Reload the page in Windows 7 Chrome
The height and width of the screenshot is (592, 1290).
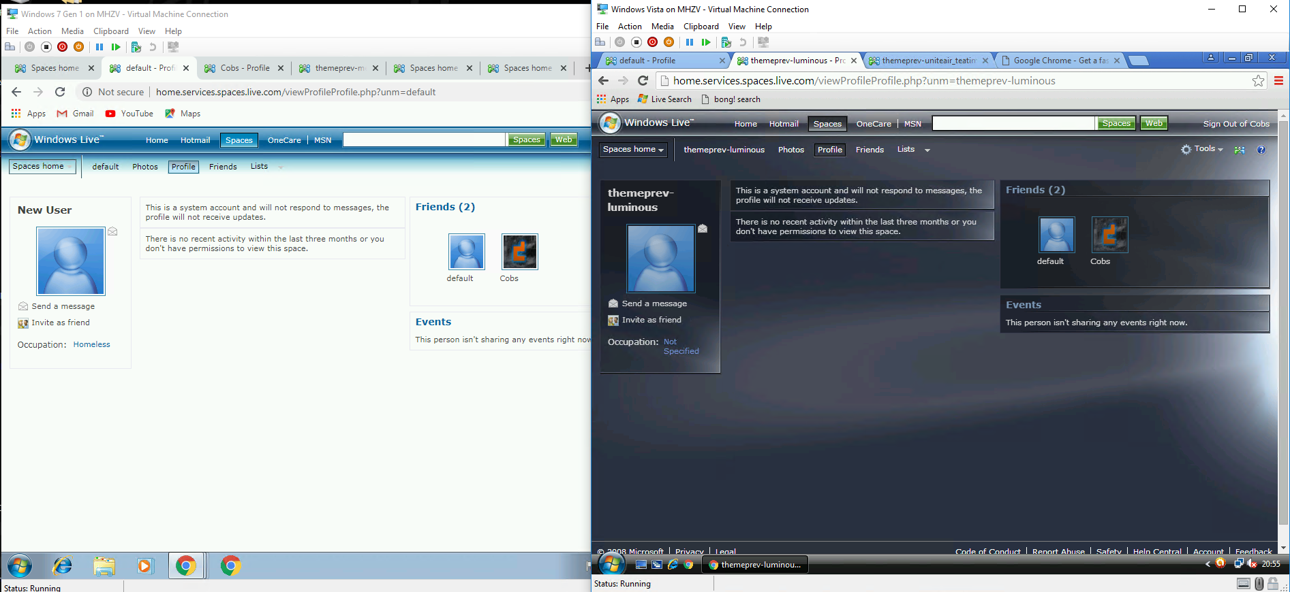[60, 92]
